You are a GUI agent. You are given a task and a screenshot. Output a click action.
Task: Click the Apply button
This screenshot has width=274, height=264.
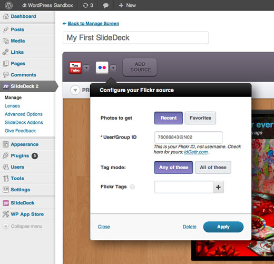tap(223, 227)
